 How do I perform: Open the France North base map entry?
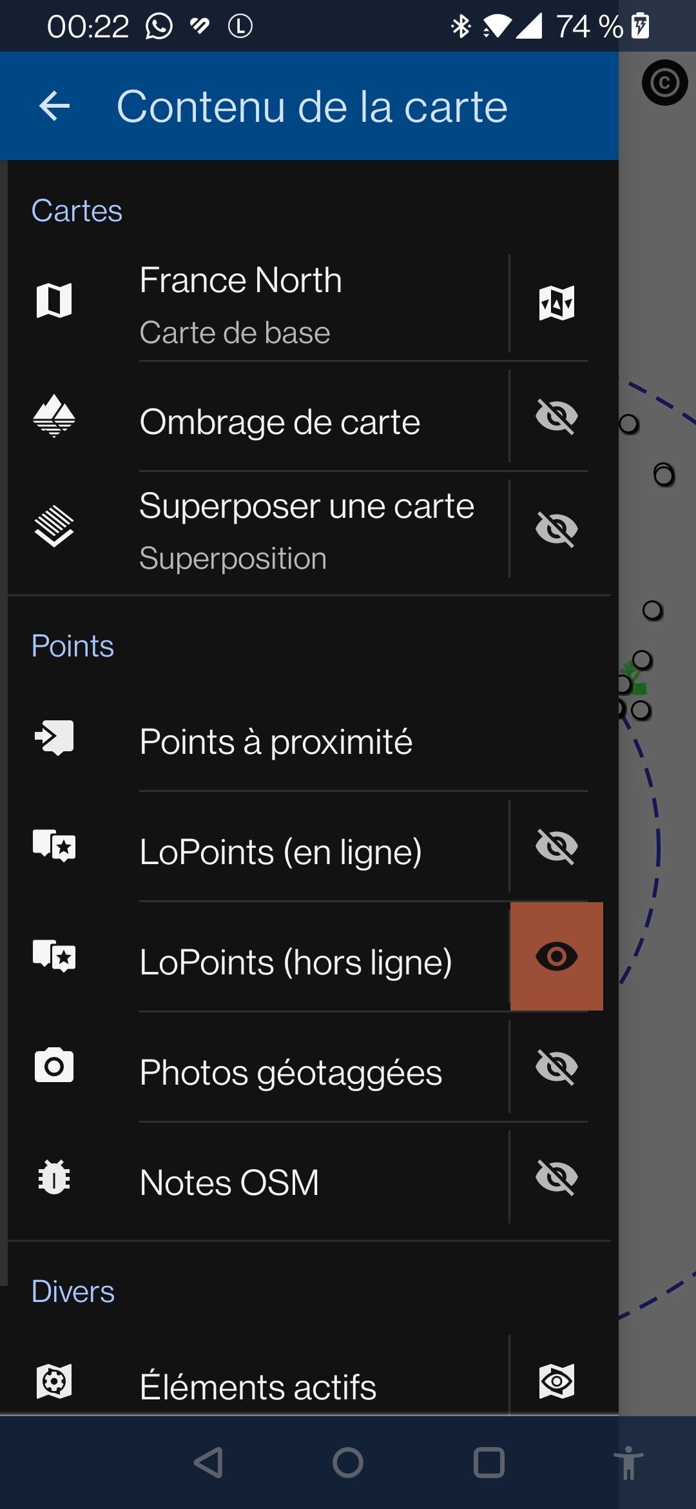[x=290, y=304]
